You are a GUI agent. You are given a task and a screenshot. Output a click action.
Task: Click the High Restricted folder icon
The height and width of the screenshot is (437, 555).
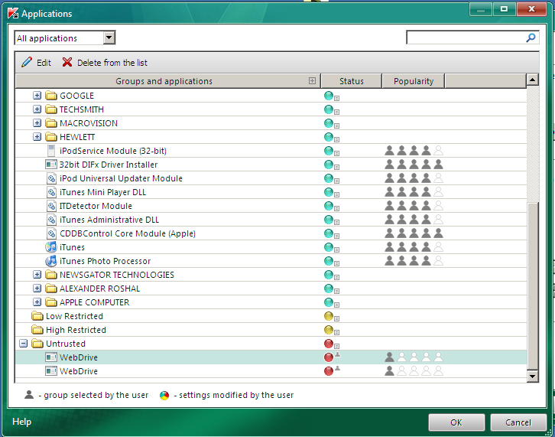37,330
